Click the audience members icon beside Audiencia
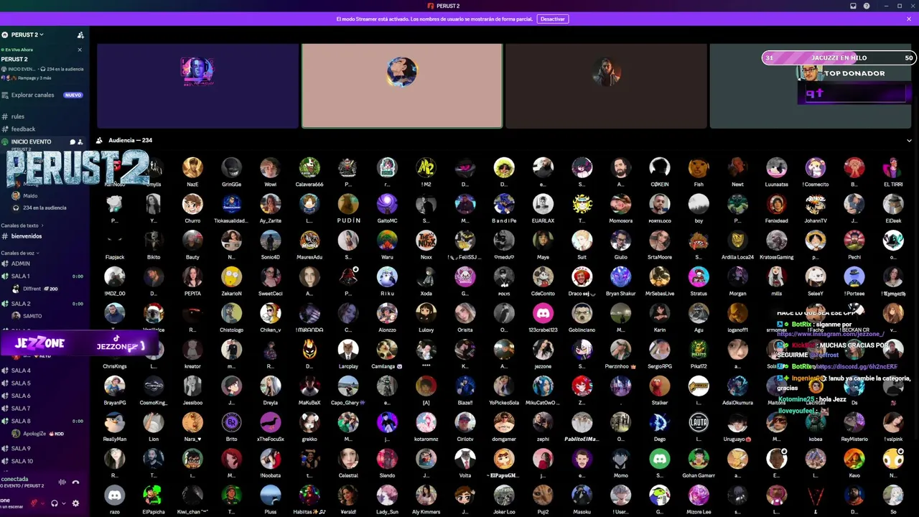This screenshot has width=919, height=517. [x=100, y=140]
